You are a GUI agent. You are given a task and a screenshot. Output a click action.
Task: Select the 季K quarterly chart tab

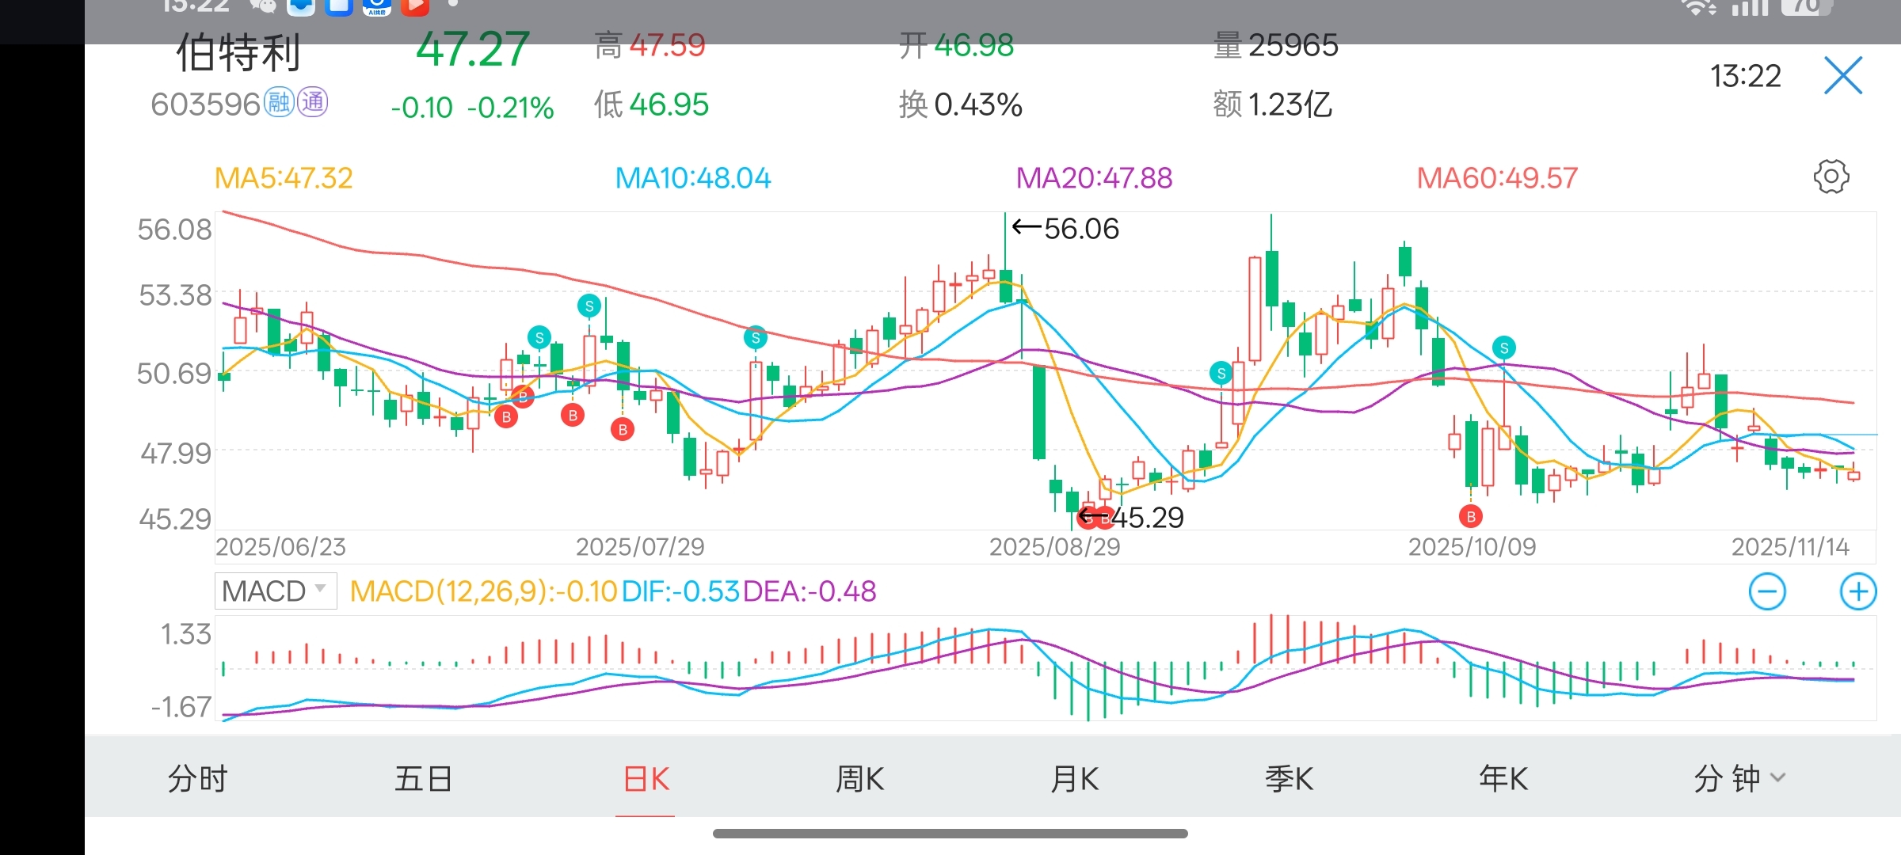point(1289,779)
